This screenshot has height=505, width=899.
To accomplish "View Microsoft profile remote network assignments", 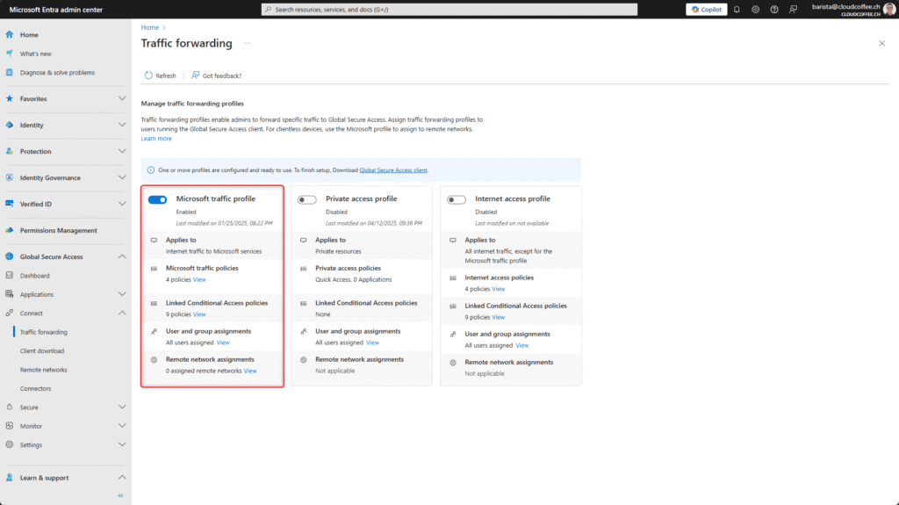I will [250, 371].
